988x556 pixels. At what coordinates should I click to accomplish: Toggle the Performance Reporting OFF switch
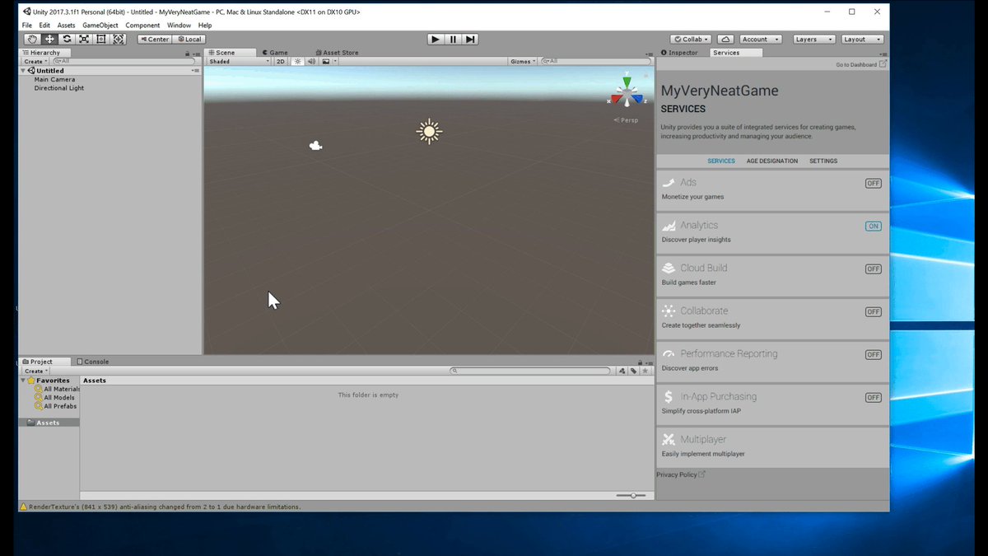click(x=874, y=354)
